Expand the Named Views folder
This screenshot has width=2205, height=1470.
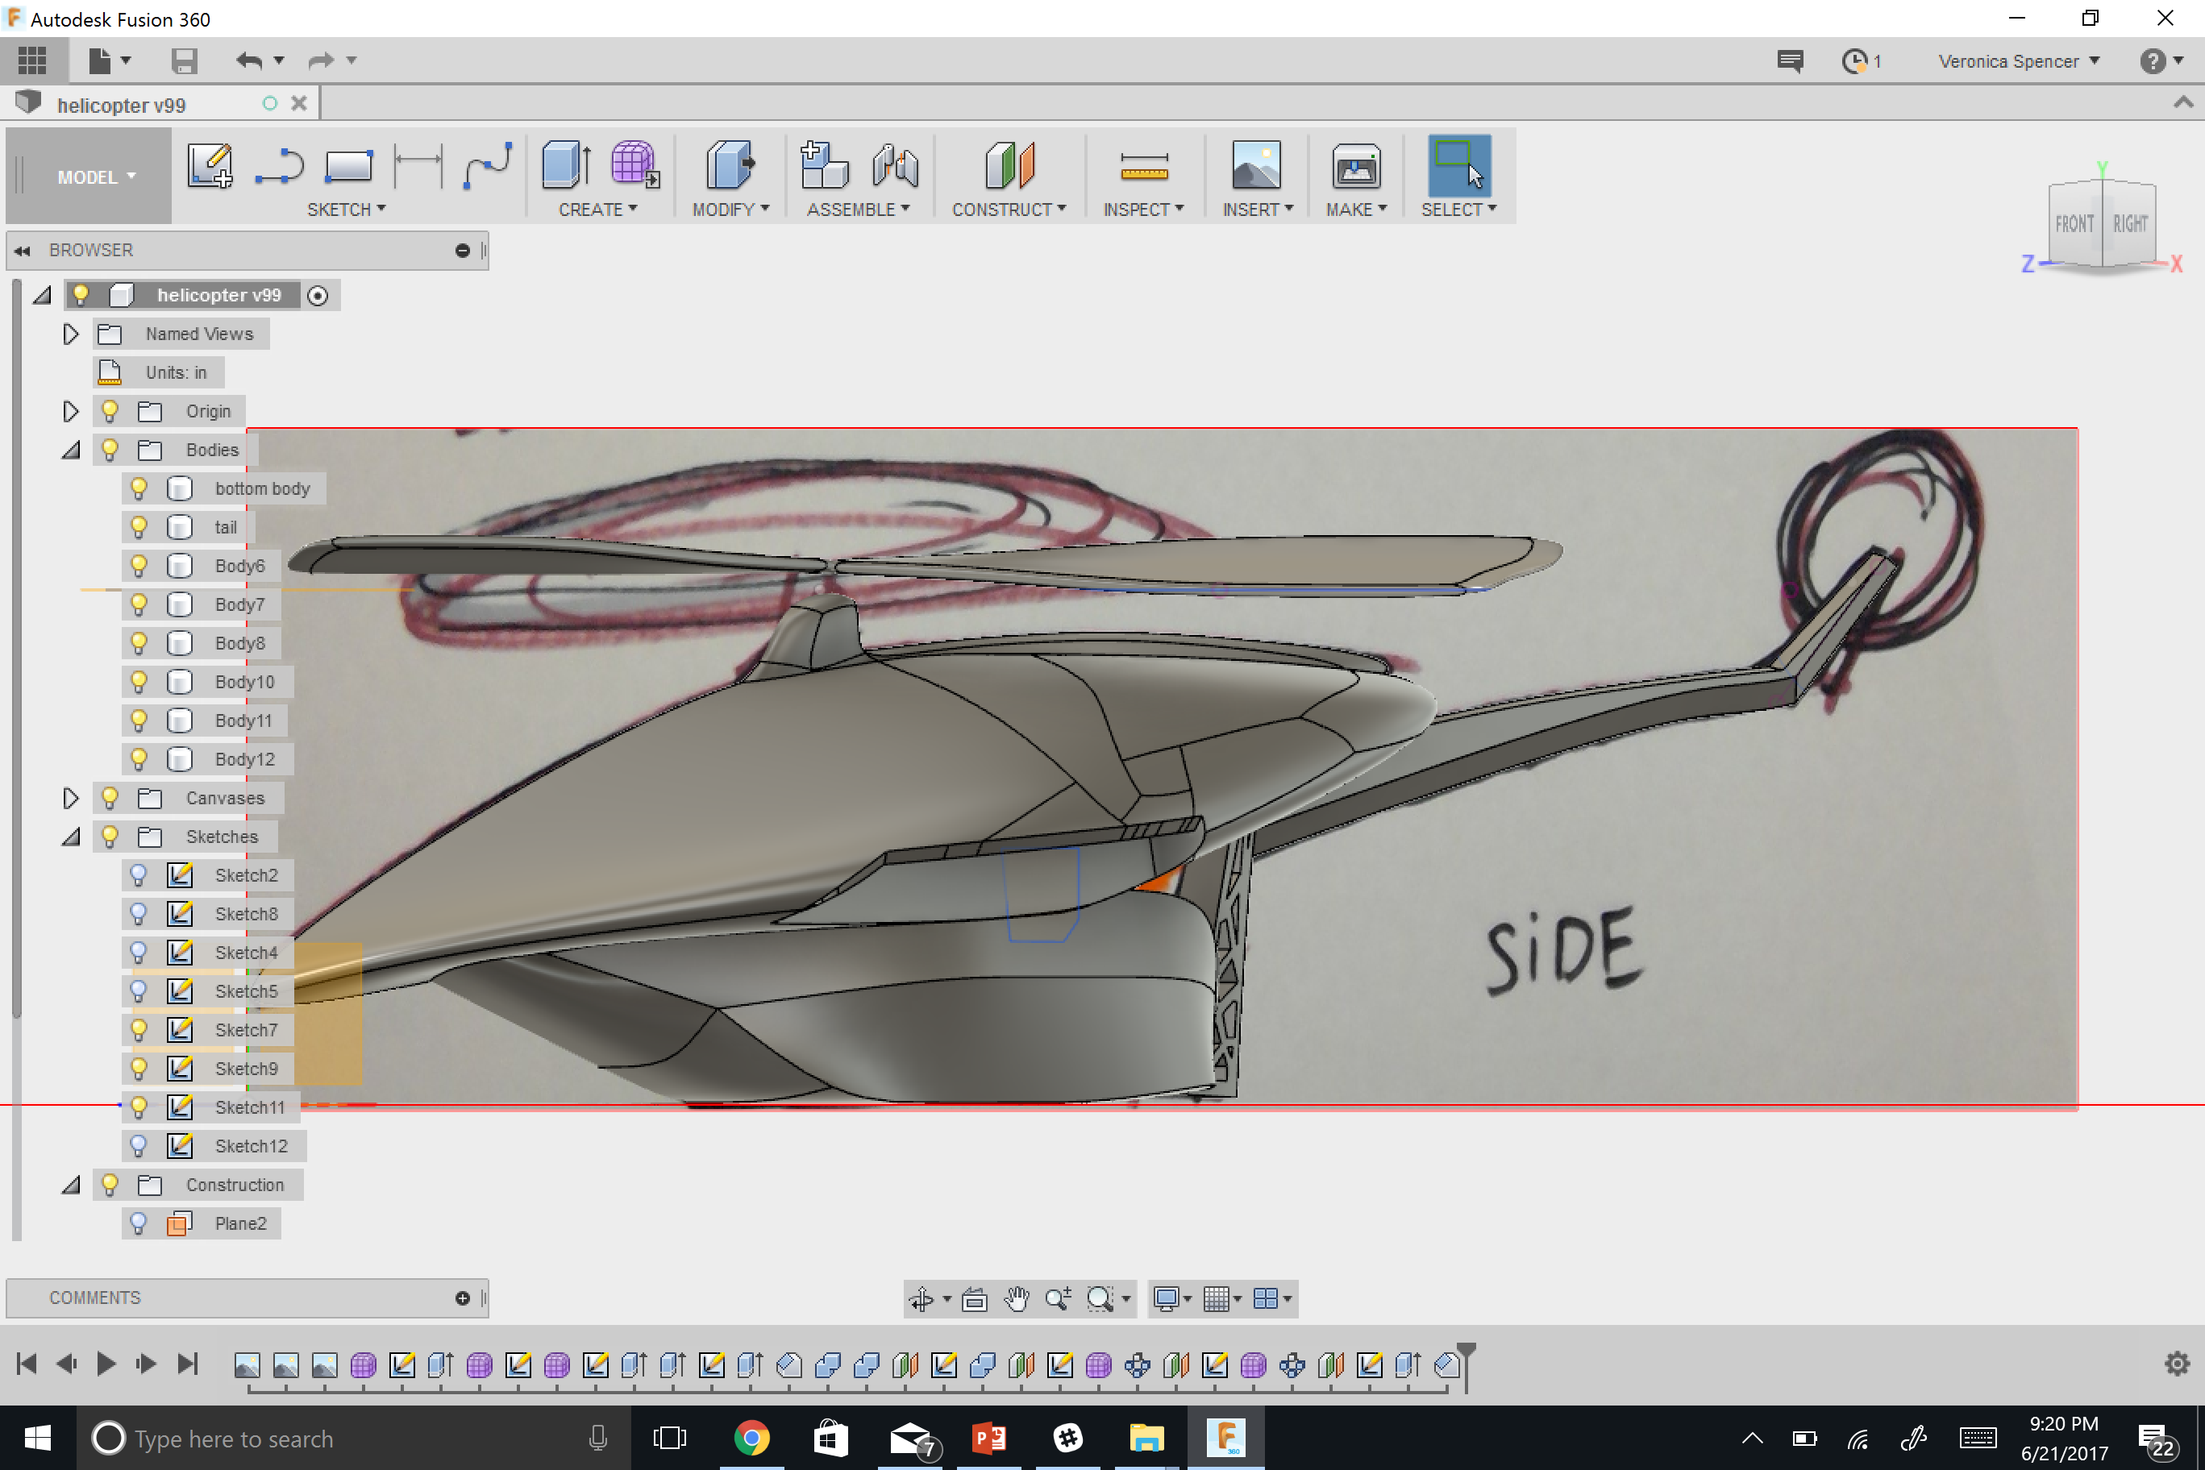[70, 334]
